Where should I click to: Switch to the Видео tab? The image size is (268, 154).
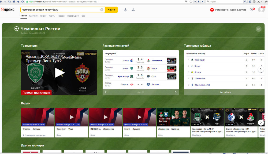click(x=43, y=16)
